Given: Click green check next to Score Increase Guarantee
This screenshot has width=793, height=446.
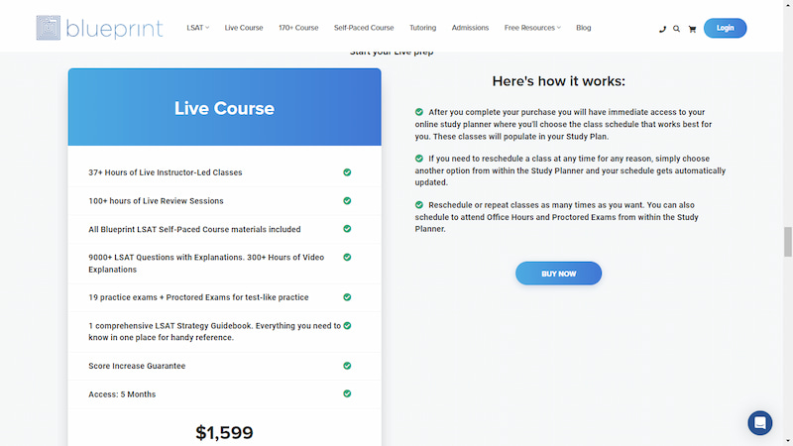Looking at the screenshot, I should point(347,366).
